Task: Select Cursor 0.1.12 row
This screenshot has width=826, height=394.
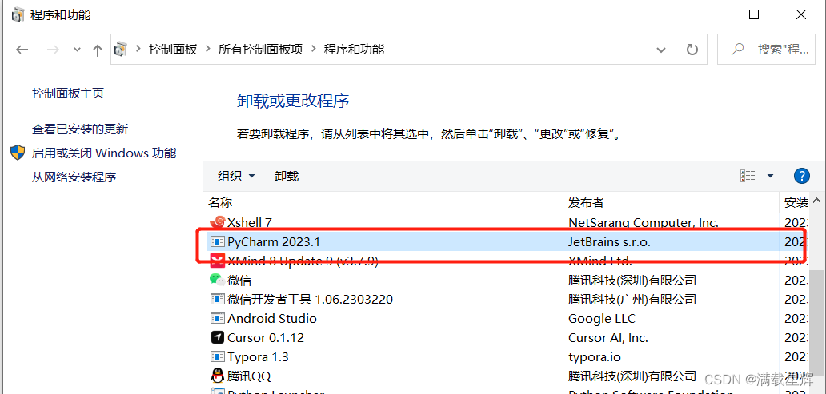Action: click(x=506, y=338)
